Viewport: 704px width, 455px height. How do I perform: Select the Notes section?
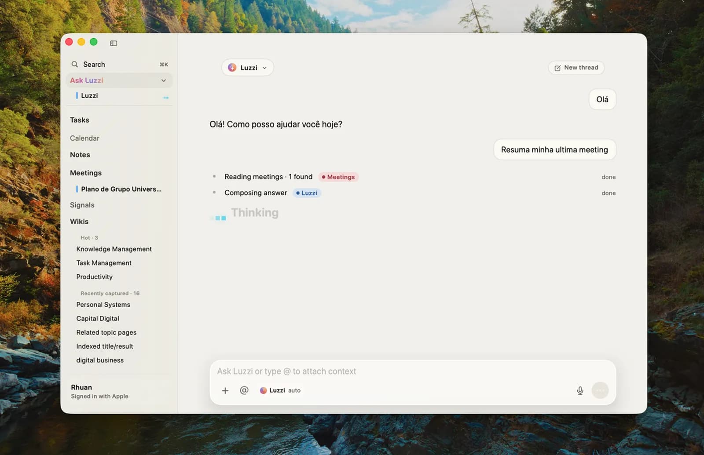tap(80, 155)
